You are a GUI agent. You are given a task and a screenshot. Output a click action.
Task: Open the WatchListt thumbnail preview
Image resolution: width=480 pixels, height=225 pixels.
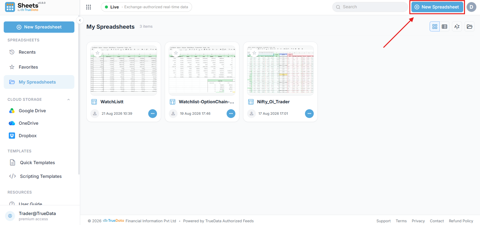tap(124, 71)
